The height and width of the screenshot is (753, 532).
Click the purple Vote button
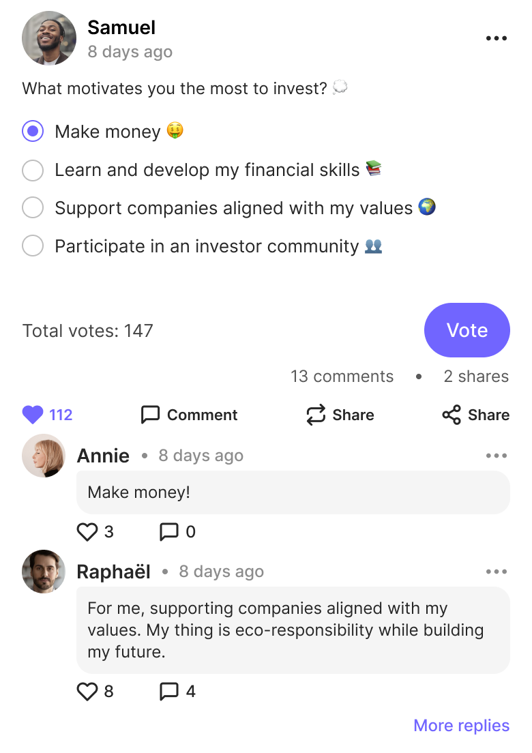(467, 330)
